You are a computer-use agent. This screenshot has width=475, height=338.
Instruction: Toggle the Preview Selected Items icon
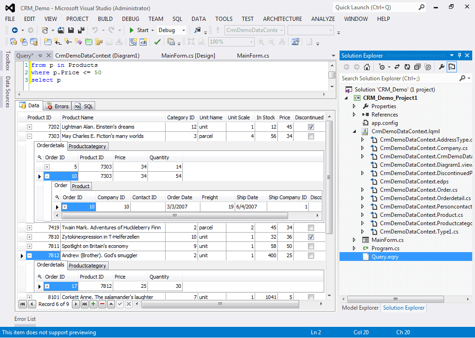tap(452, 67)
